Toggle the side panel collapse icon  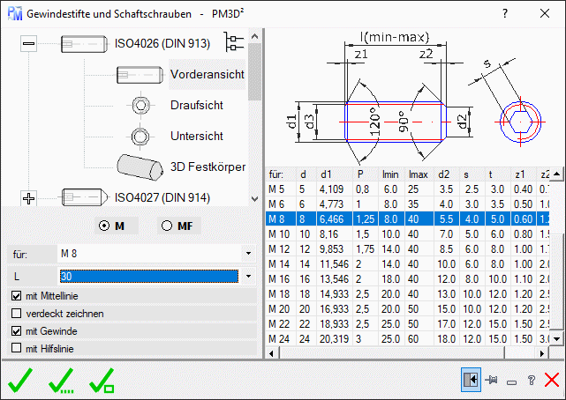pos(469,380)
